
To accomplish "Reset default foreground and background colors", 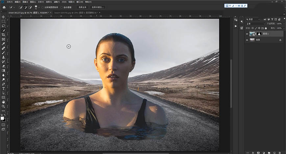I will 2,115.
